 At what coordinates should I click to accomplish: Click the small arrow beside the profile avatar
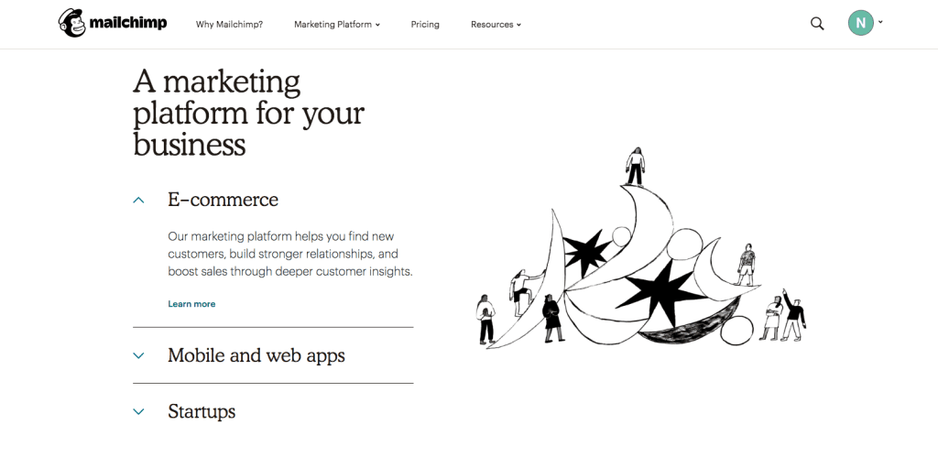tap(881, 22)
